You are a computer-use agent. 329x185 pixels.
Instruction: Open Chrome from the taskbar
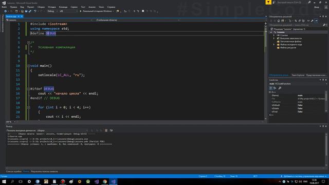click(x=105, y=181)
